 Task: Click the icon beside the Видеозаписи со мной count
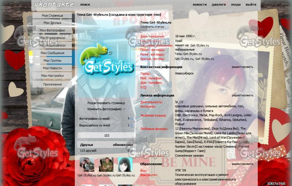click(x=131, y=125)
